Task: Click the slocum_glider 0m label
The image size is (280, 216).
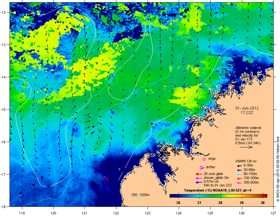Action: point(216,178)
